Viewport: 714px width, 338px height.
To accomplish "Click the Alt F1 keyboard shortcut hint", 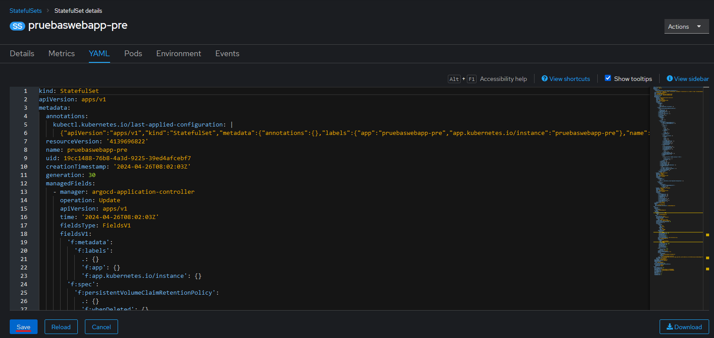I will (x=462, y=79).
